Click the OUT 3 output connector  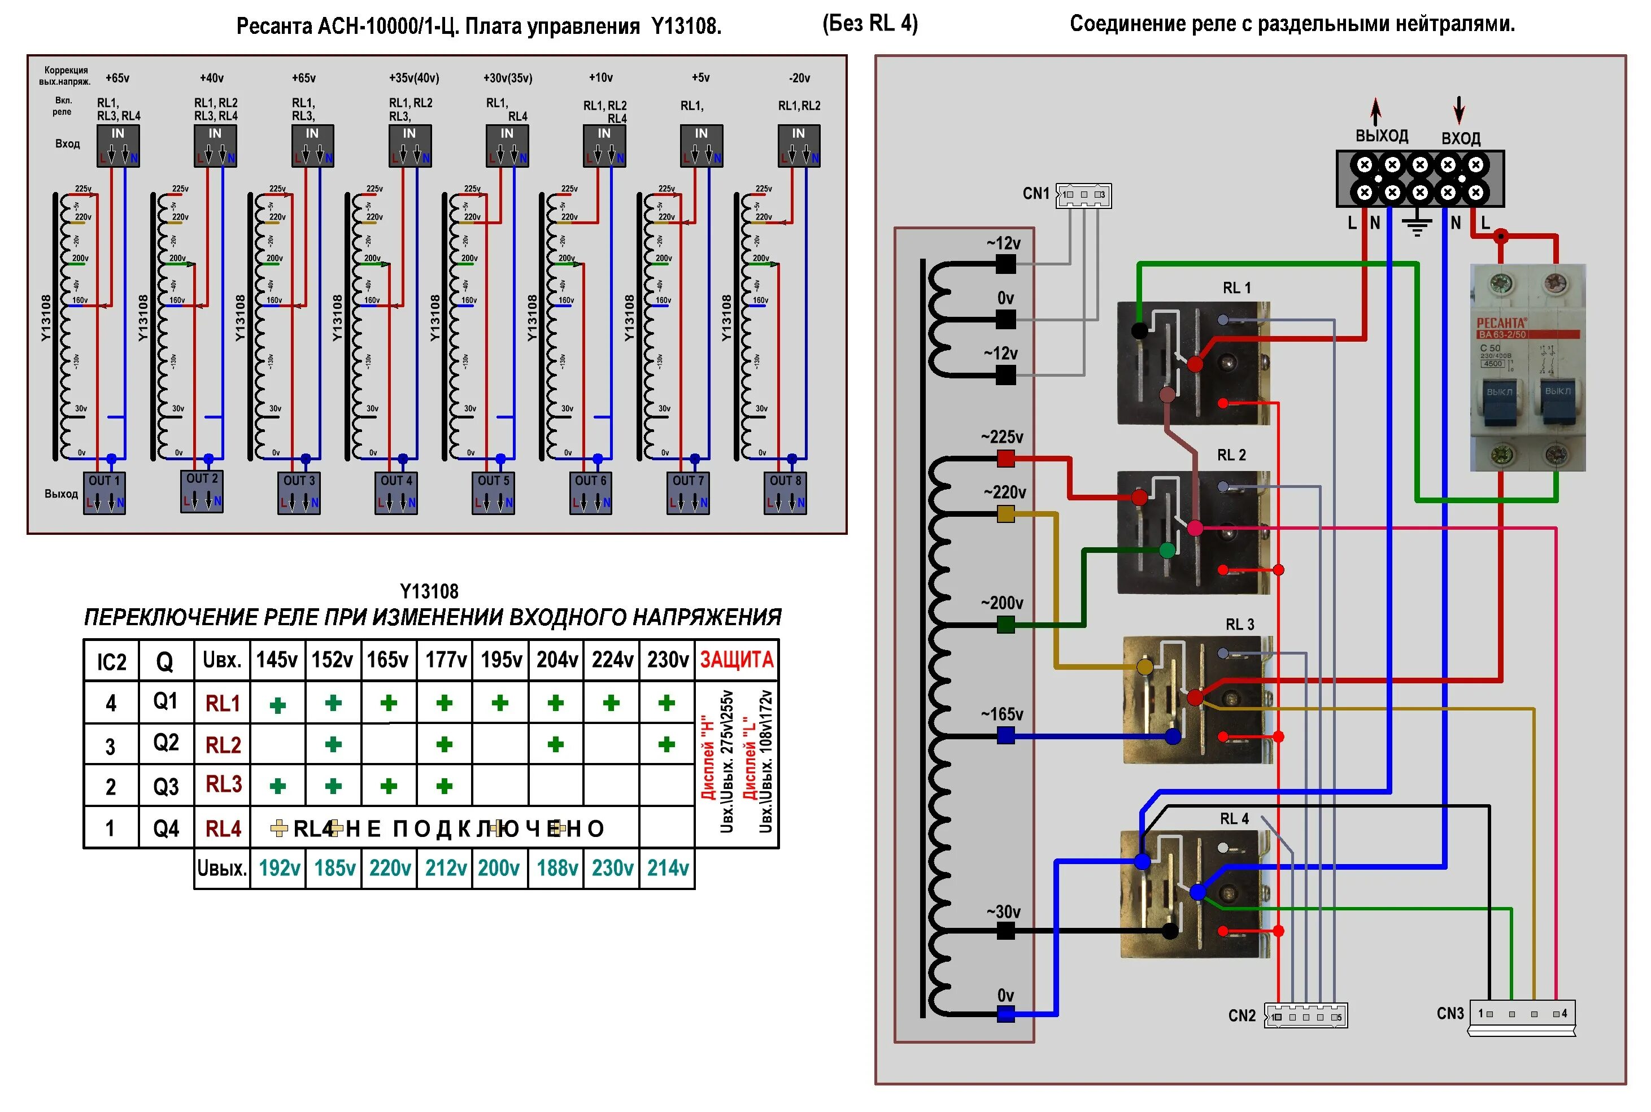tap(299, 493)
